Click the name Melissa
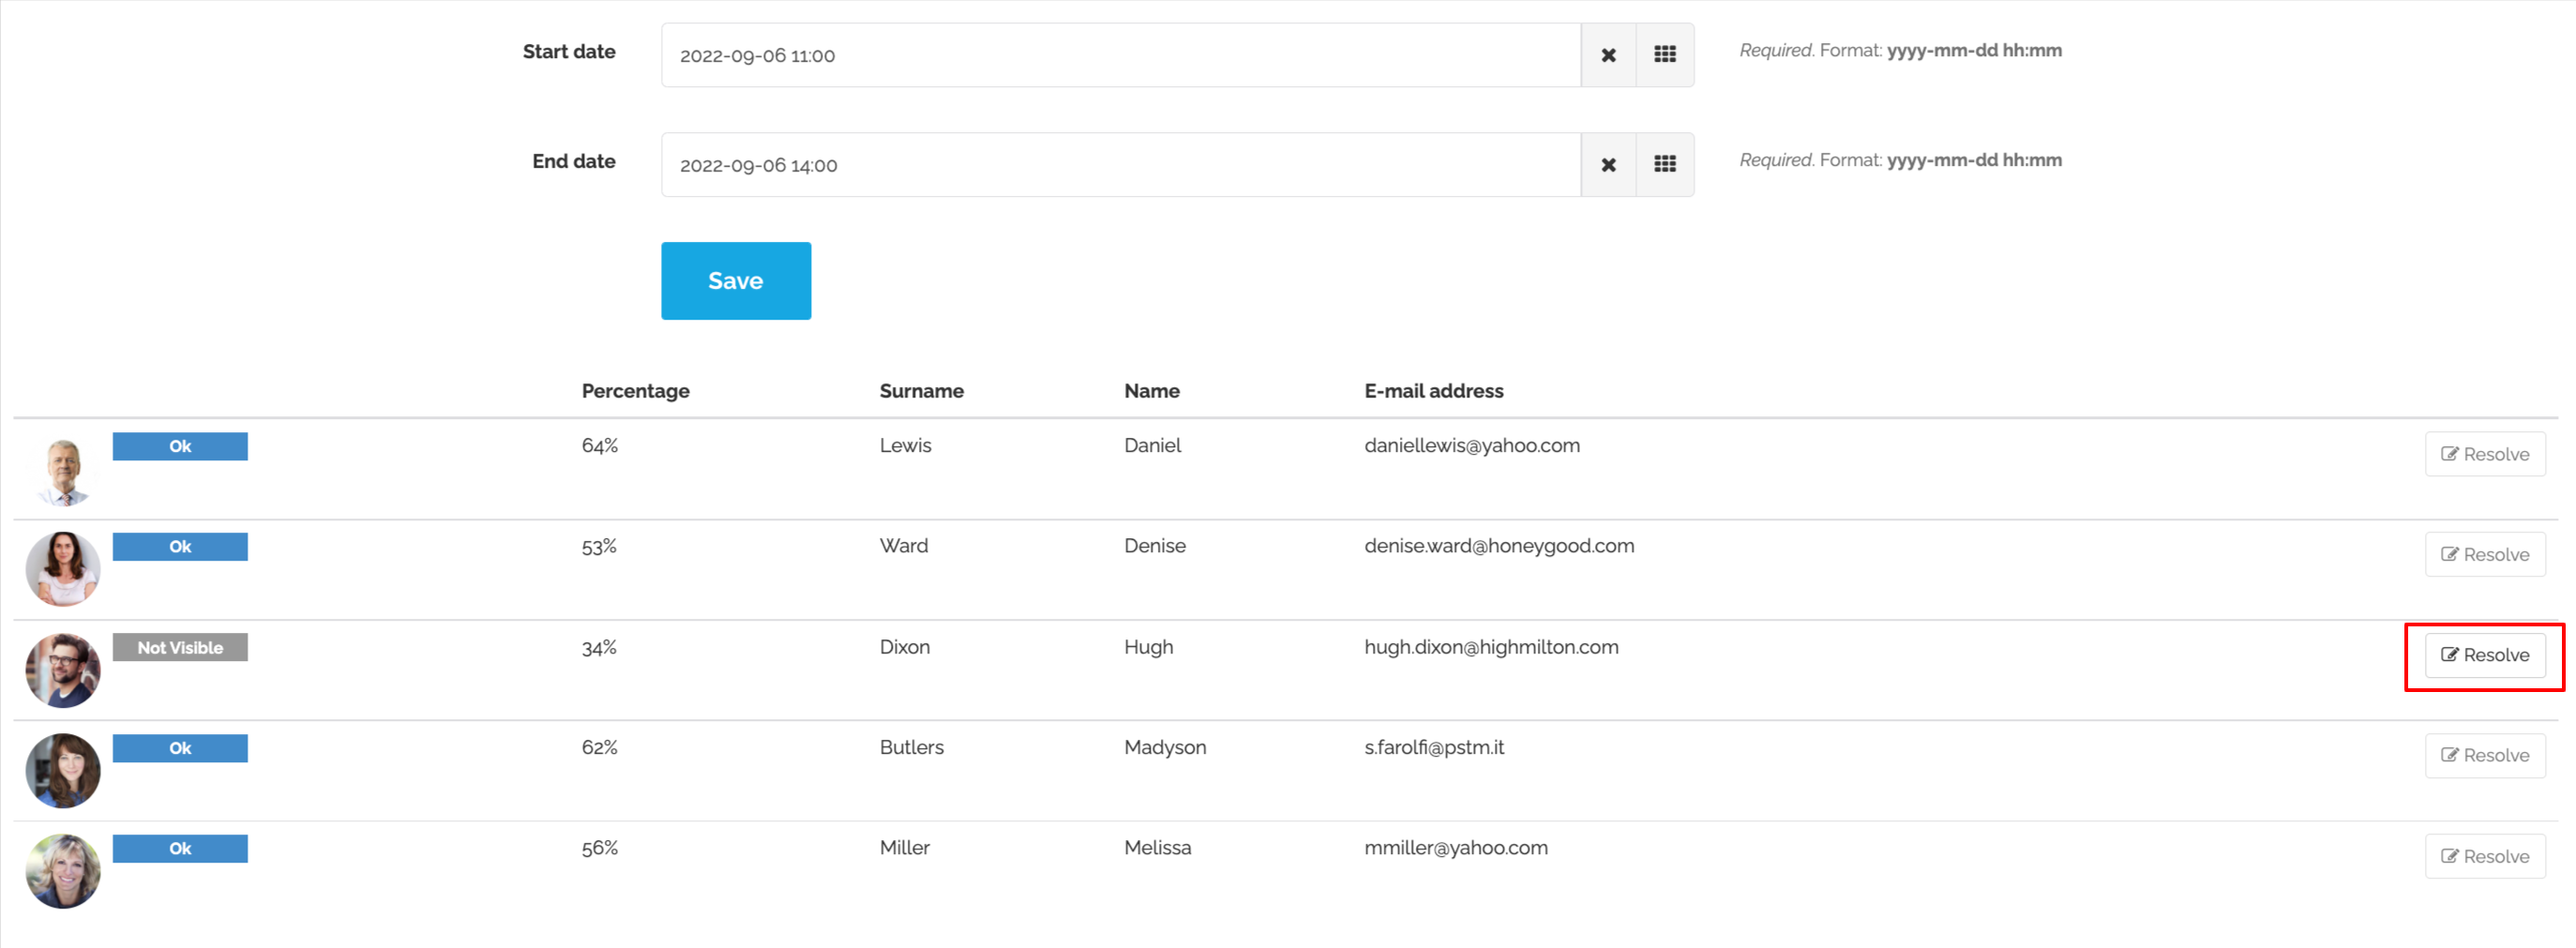 coord(1158,848)
